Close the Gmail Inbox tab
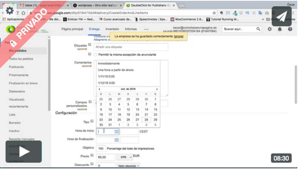The height and width of the screenshot is (169, 298). click(68, 6)
